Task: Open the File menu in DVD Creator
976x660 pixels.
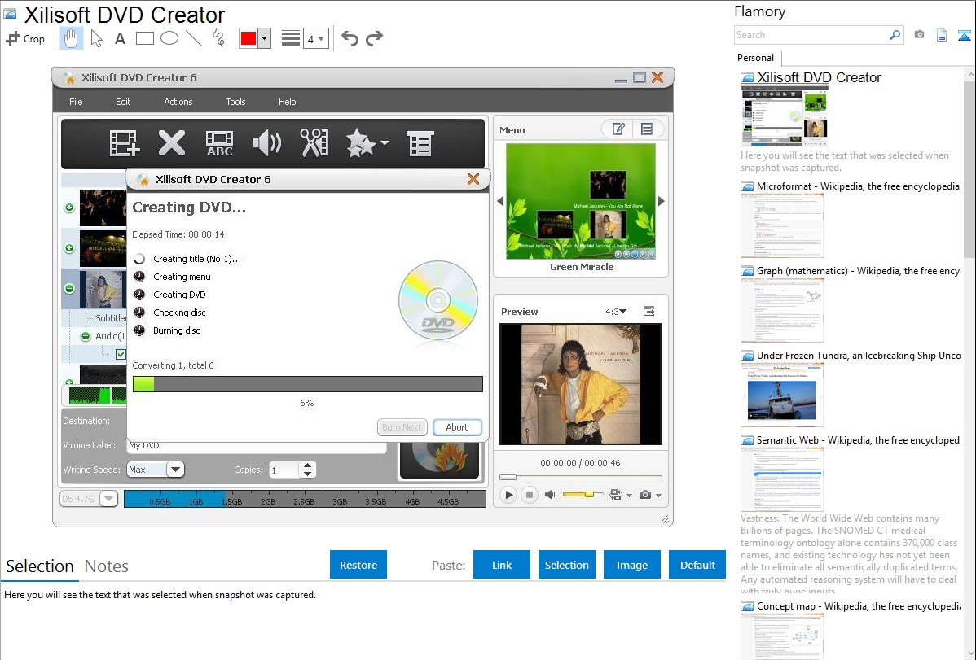Action: pos(76,102)
